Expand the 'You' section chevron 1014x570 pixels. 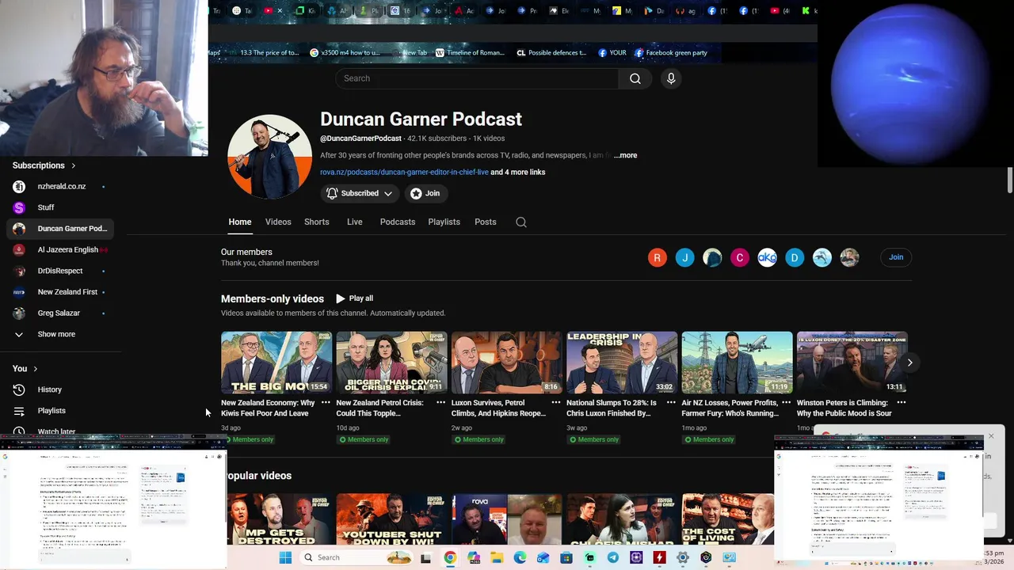tap(35, 369)
